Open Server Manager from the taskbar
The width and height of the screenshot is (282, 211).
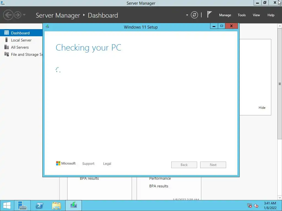tap(22, 206)
